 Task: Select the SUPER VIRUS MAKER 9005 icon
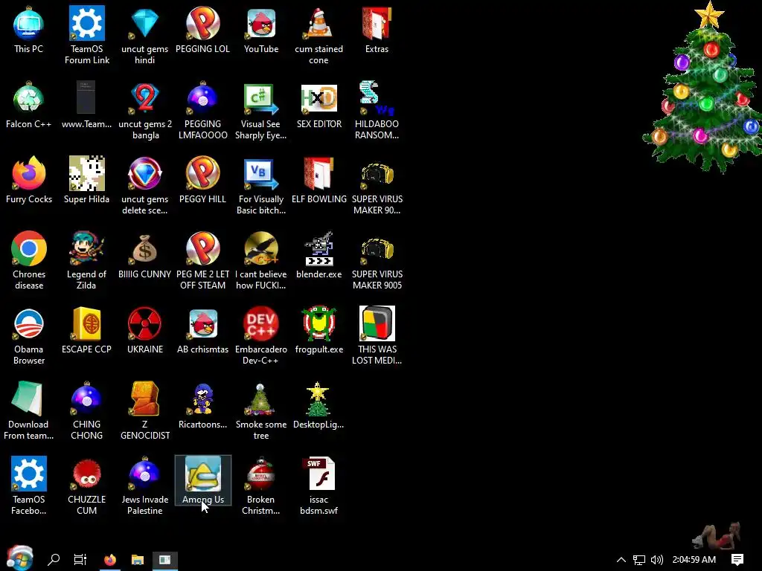(x=377, y=261)
